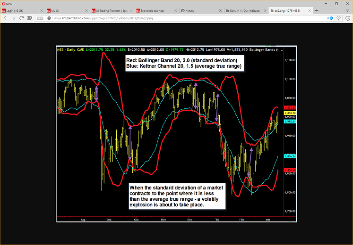Close the History tab

pyautogui.click(x=220, y=10)
